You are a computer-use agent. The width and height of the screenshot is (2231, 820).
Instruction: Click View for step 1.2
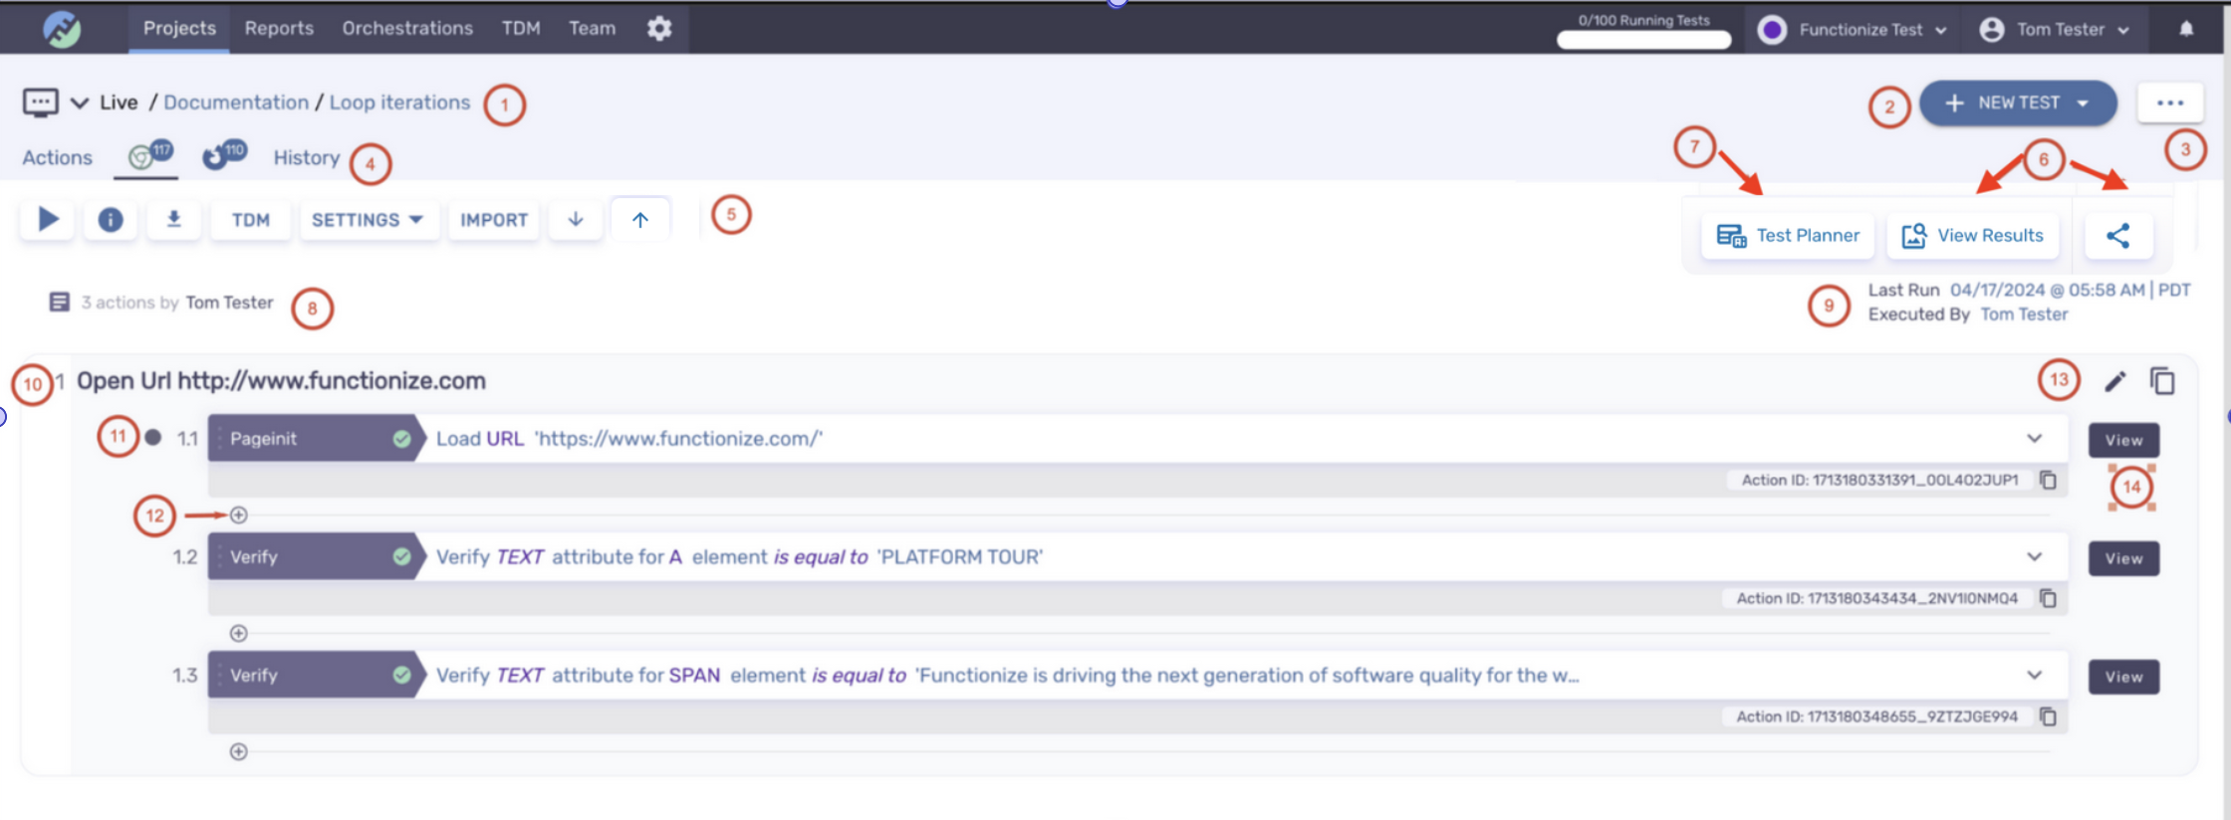coord(2123,558)
